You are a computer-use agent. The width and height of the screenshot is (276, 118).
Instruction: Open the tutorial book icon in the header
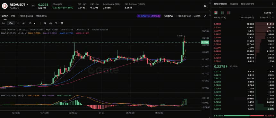205,6
